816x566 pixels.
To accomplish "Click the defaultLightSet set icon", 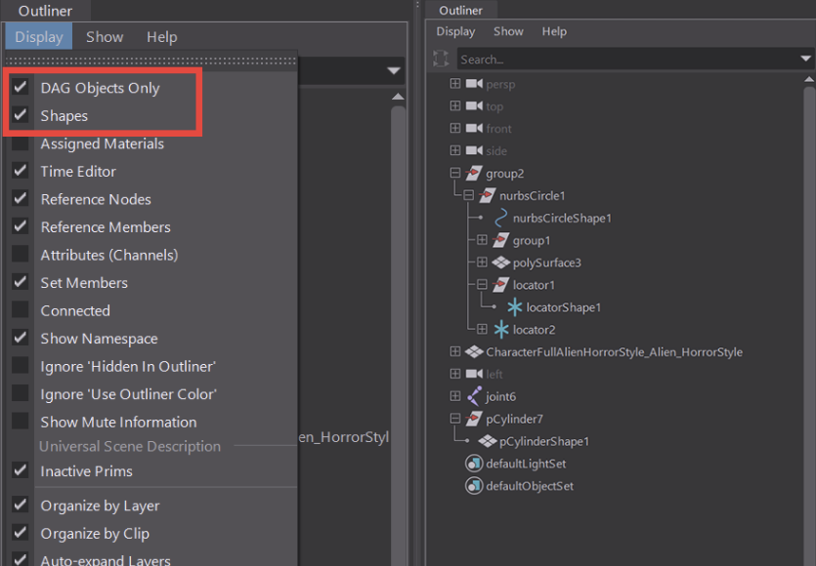I will pos(474,464).
